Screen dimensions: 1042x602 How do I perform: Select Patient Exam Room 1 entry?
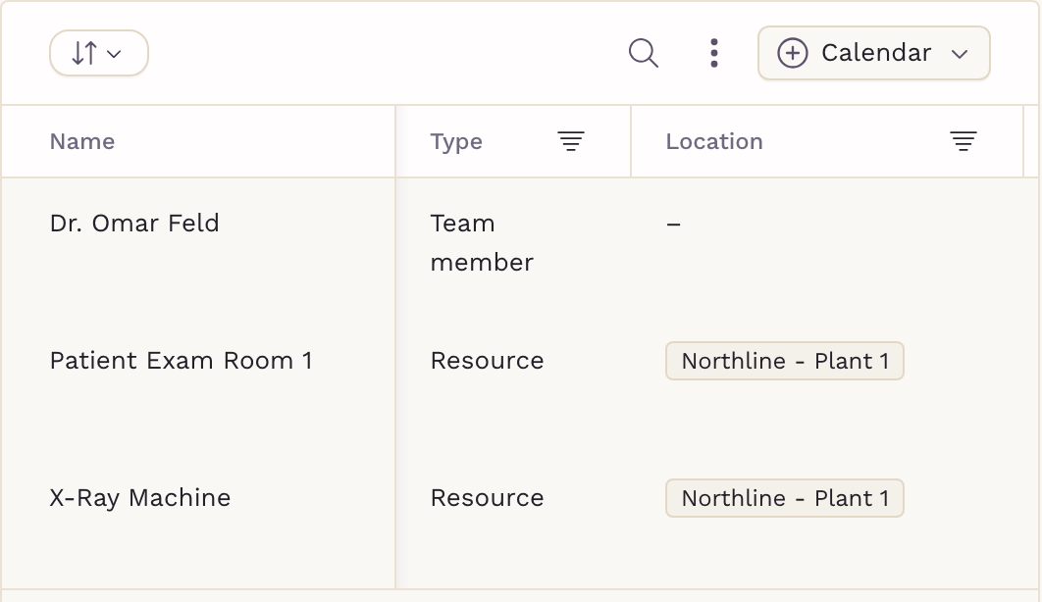tap(181, 361)
